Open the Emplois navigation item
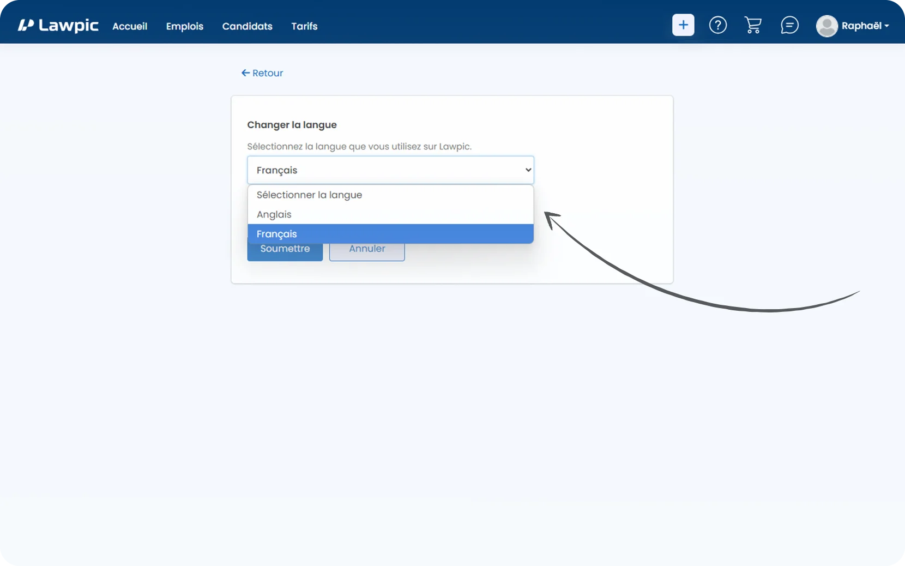This screenshot has height=566, width=905. coord(184,26)
